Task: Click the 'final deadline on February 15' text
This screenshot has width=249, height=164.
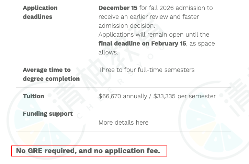Action: [142, 43]
